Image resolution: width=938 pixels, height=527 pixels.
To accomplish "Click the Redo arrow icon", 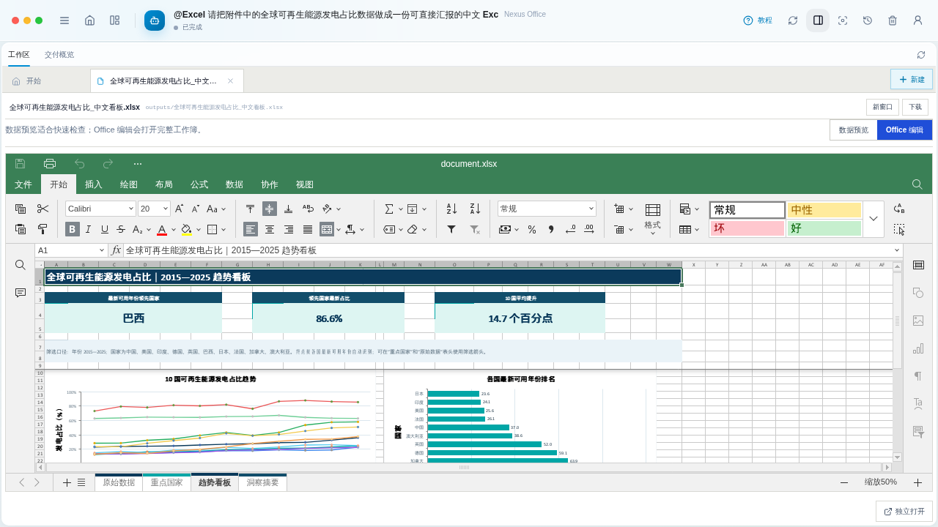I will point(108,164).
